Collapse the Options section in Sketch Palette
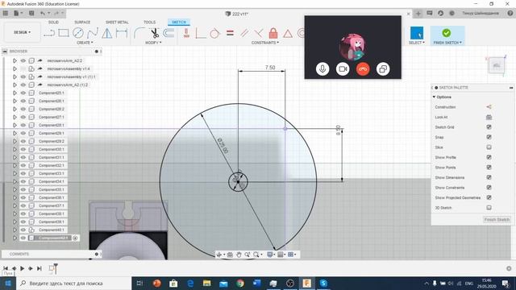Screen dimensions: 516x290 pyautogui.click(x=434, y=97)
